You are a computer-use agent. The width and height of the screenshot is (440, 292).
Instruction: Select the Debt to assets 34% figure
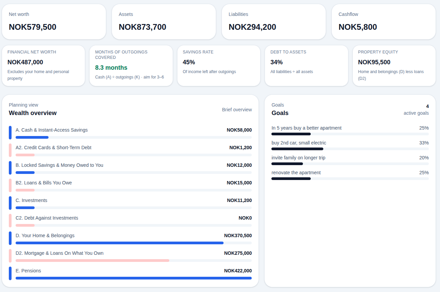click(x=276, y=62)
